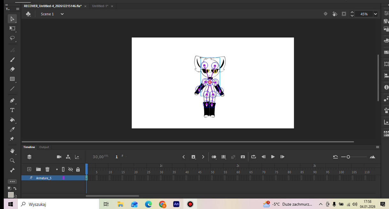Toggle onion skin in timeline
The image size is (389, 209).
click(x=214, y=157)
